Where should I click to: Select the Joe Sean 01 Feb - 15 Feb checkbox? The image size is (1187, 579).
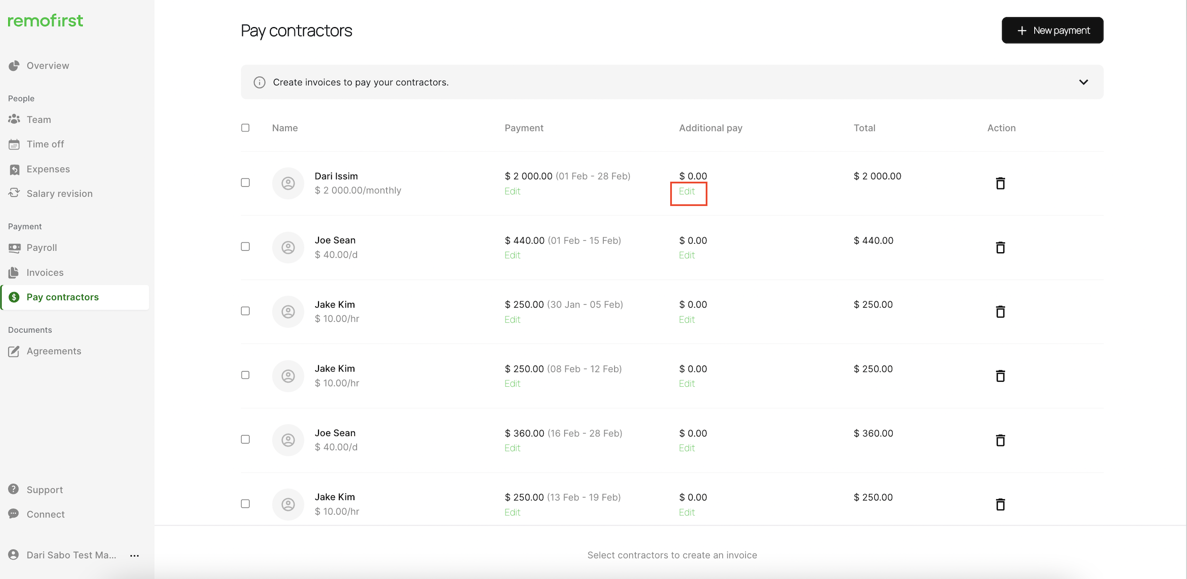(x=246, y=247)
